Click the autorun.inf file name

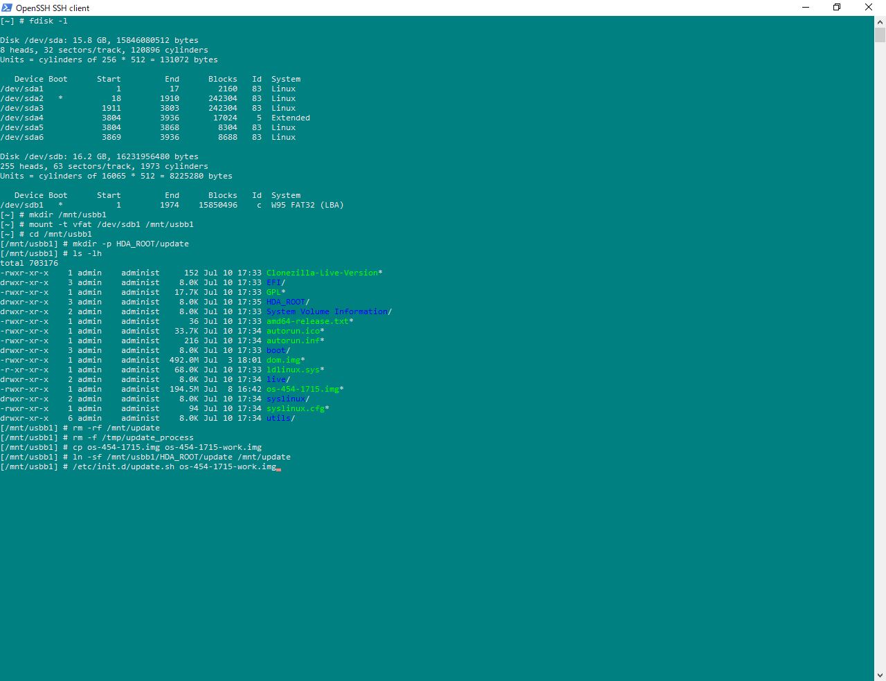click(x=293, y=340)
